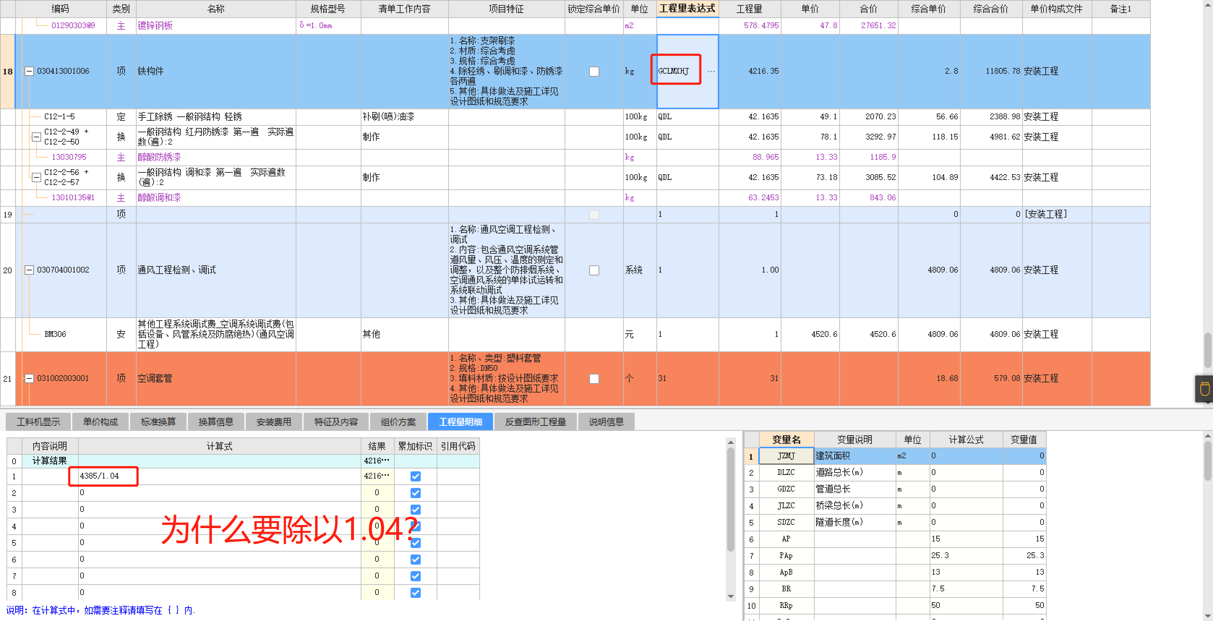
Task: Click the 变量名 column header
Action: click(786, 440)
